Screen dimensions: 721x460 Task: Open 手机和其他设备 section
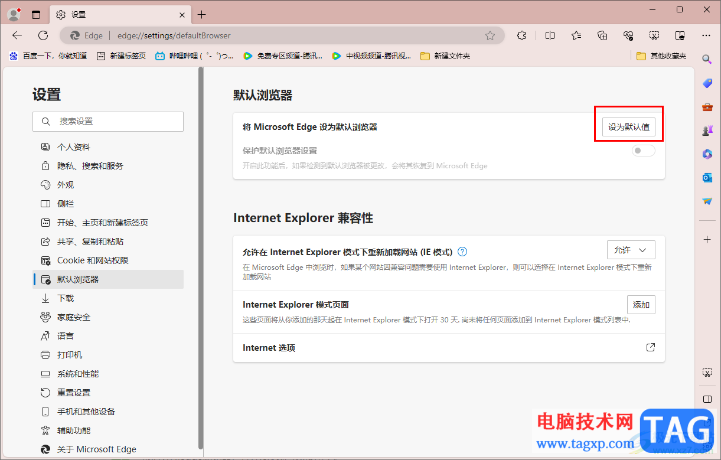click(x=108, y=412)
